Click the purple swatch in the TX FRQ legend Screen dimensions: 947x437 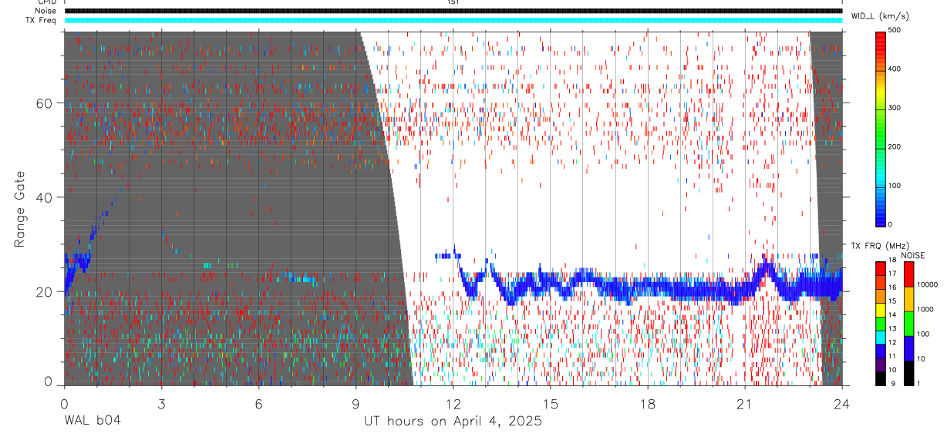click(x=880, y=365)
